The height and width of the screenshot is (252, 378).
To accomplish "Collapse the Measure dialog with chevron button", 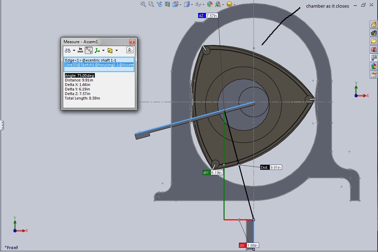I will 129,50.
